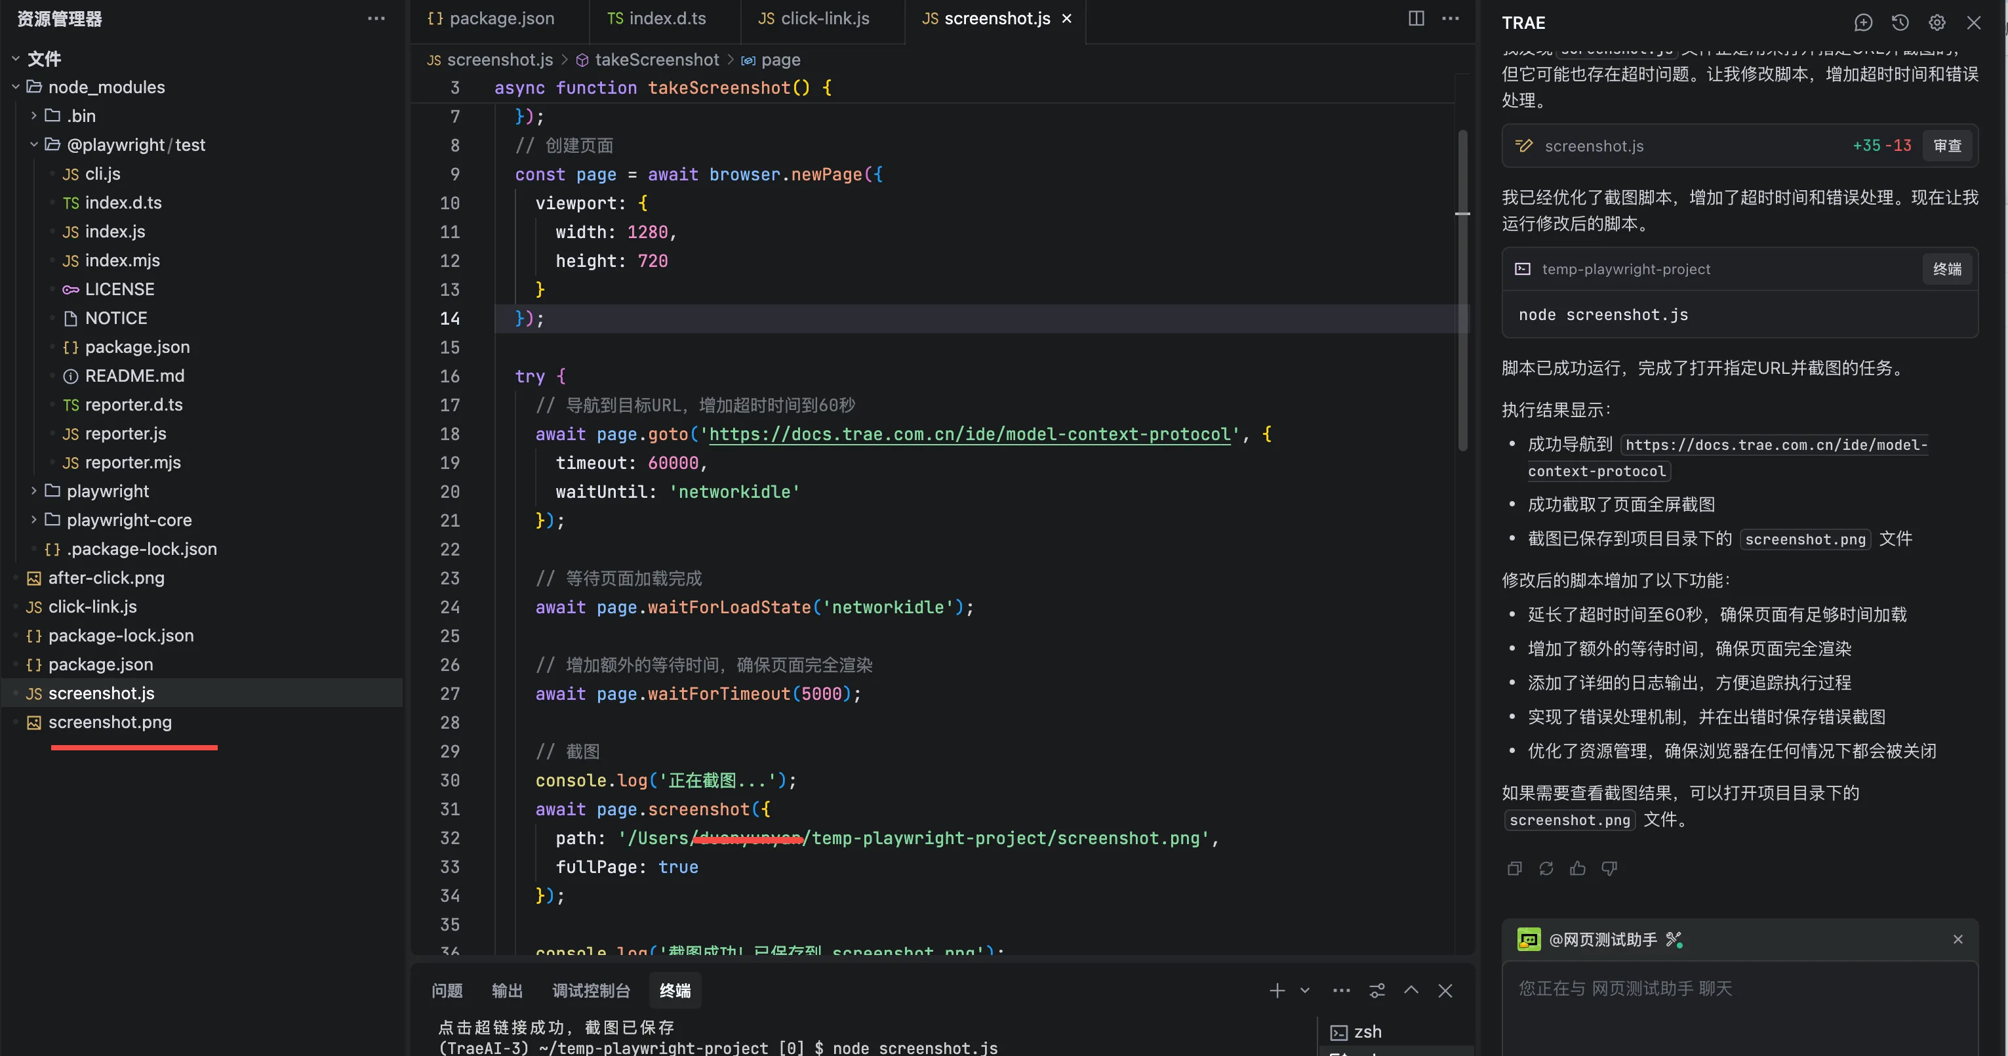Switch to the 输出 panel tab
This screenshot has width=2008, height=1056.
507,990
